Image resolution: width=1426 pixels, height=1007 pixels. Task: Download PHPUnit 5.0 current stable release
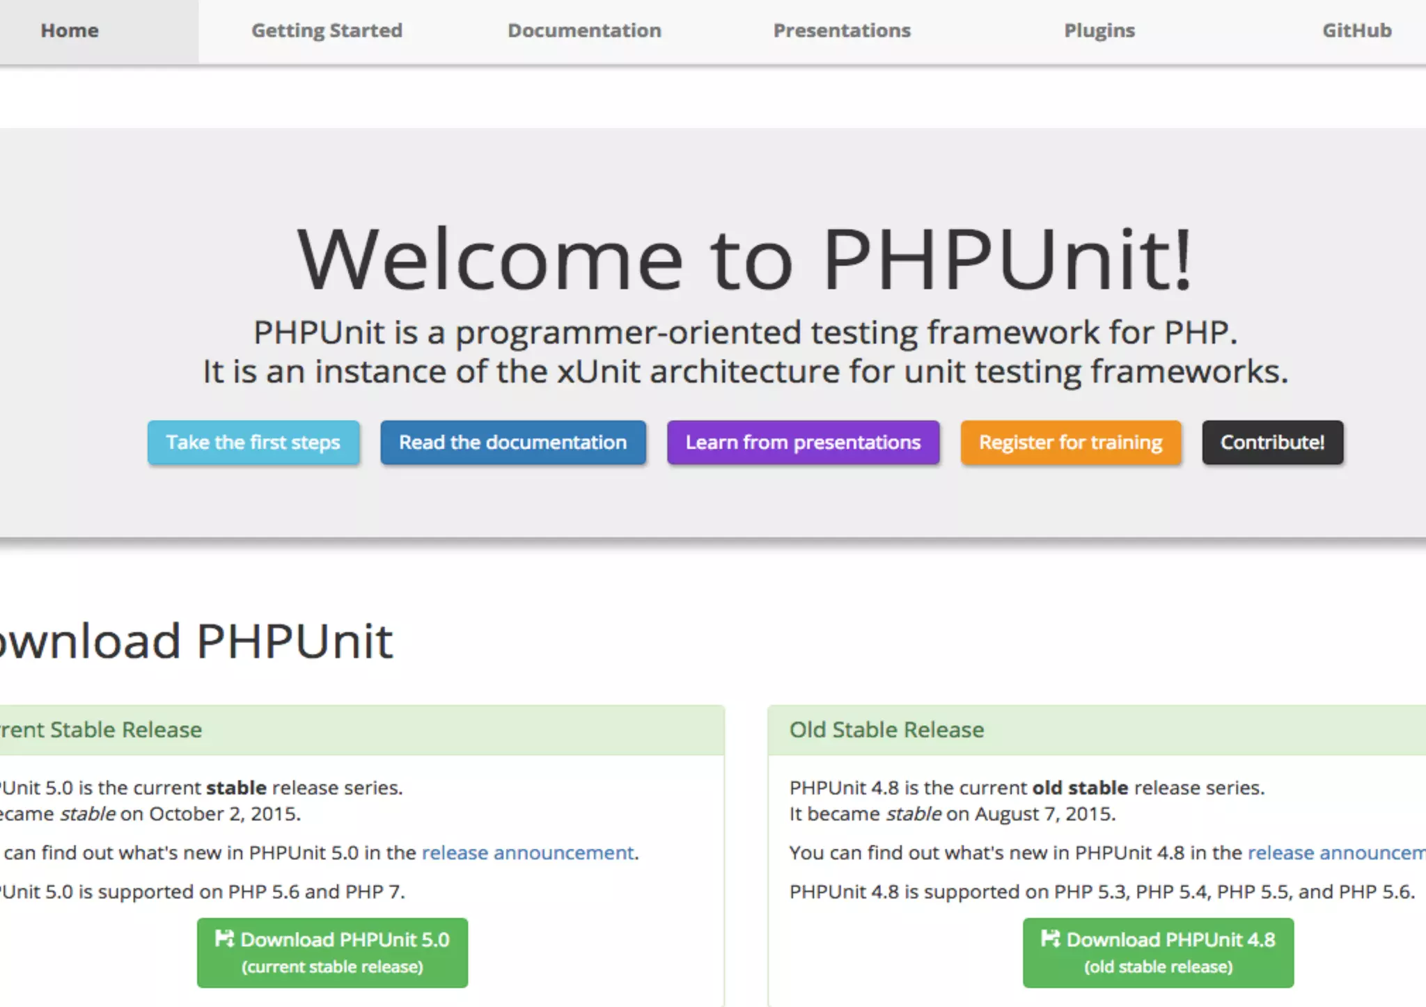pos(332,953)
